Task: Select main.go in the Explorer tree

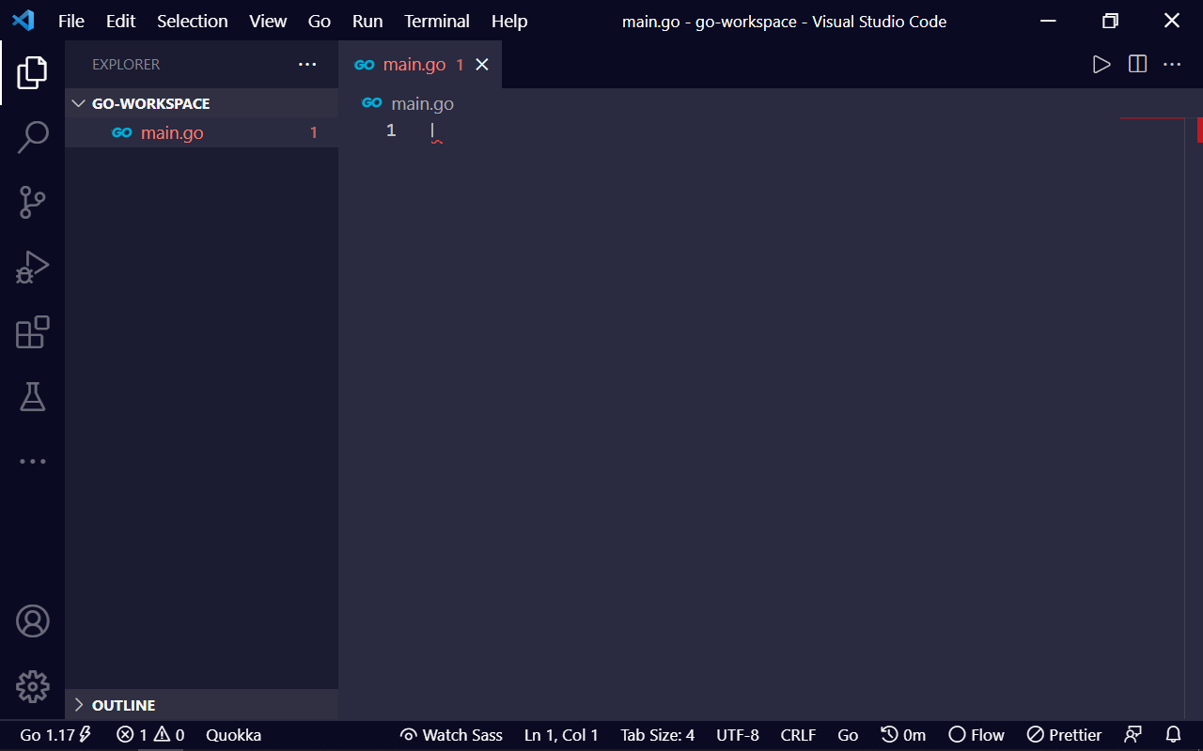Action: point(171,133)
